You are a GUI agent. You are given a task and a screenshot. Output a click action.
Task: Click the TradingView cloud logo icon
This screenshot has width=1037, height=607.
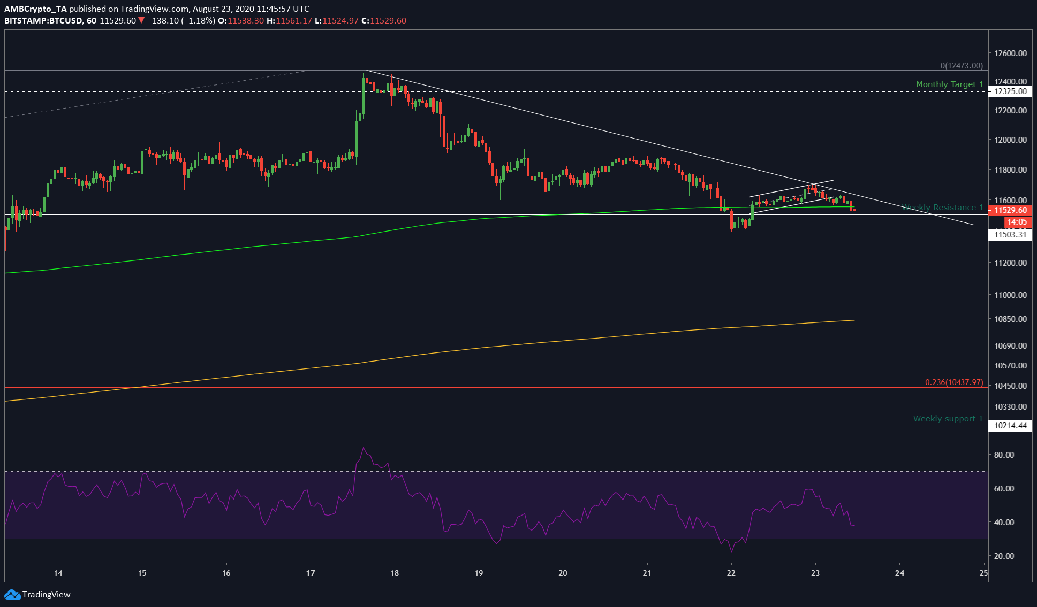(12, 594)
